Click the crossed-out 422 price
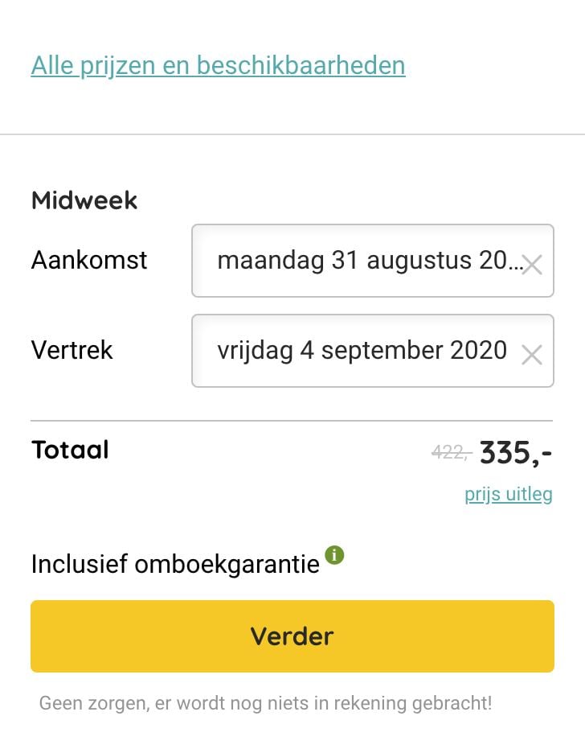The width and height of the screenshot is (585, 753). click(452, 452)
